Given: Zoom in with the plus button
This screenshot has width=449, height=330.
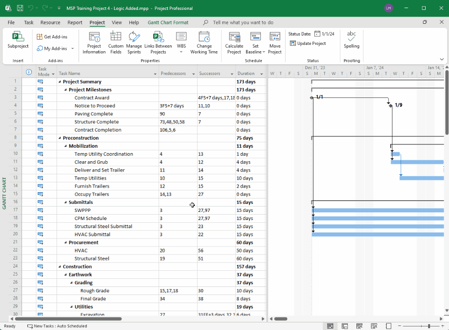Looking at the screenshot, I should [x=443, y=326].
